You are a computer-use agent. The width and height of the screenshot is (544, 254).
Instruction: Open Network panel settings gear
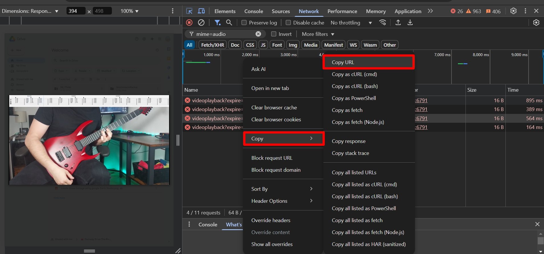(x=536, y=22)
